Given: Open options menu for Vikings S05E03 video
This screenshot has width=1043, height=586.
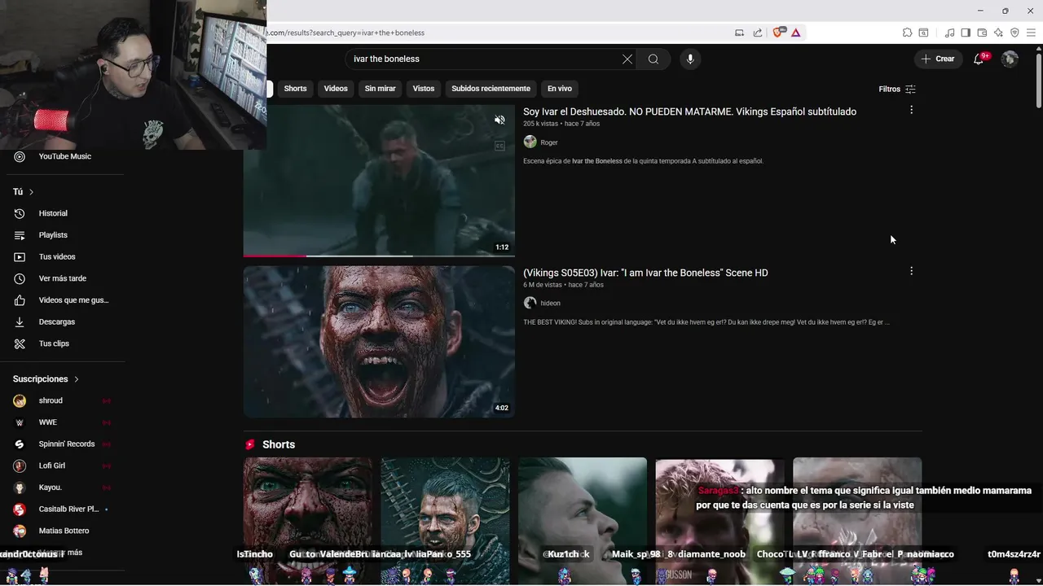Looking at the screenshot, I should 911,271.
